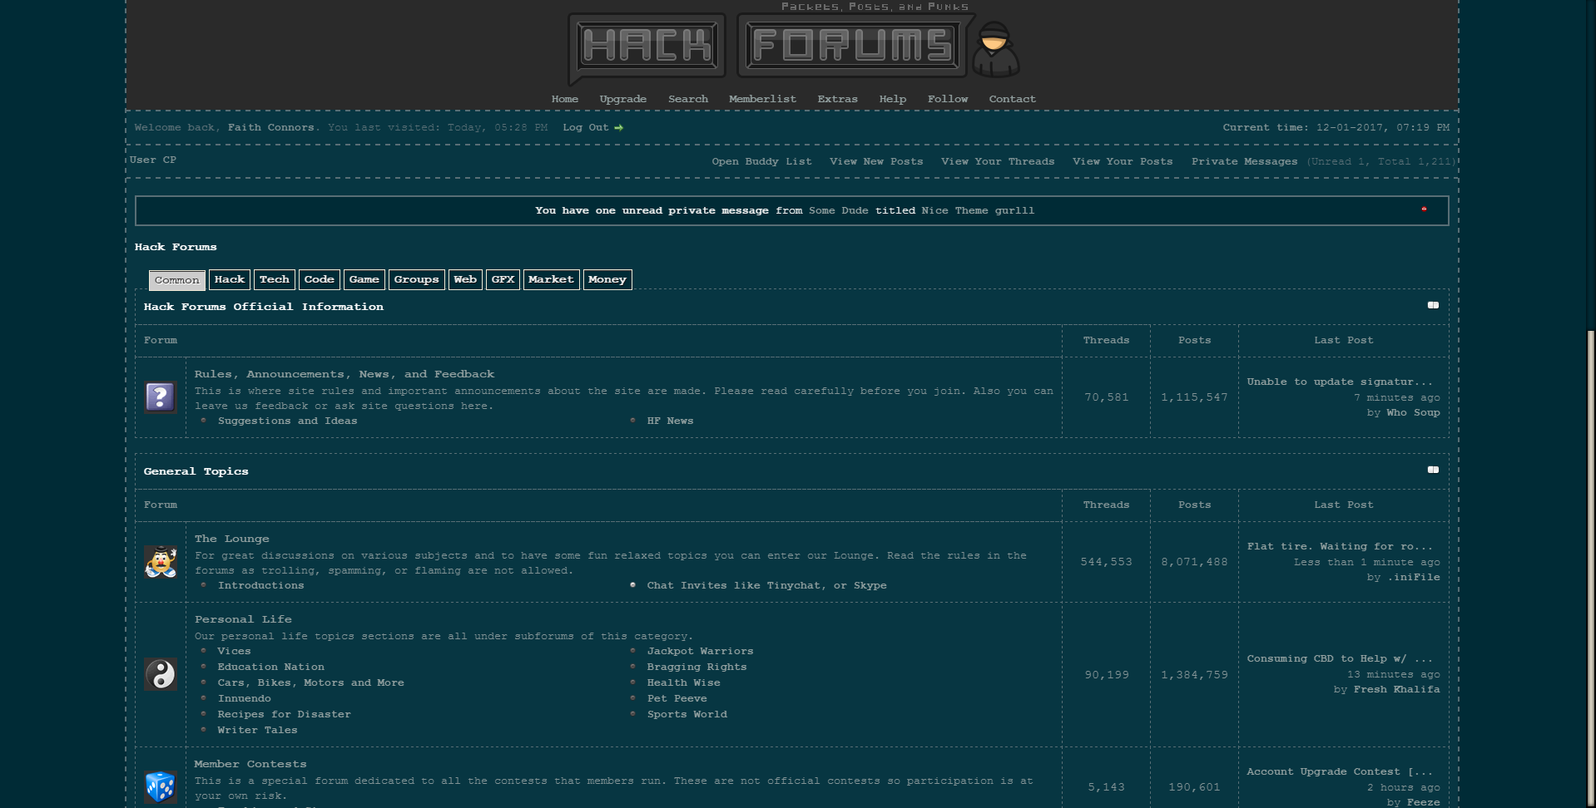Open Cars, Bikes, Motors and More
Image resolution: width=1596 pixels, height=808 pixels.
[x=311, y=682]
